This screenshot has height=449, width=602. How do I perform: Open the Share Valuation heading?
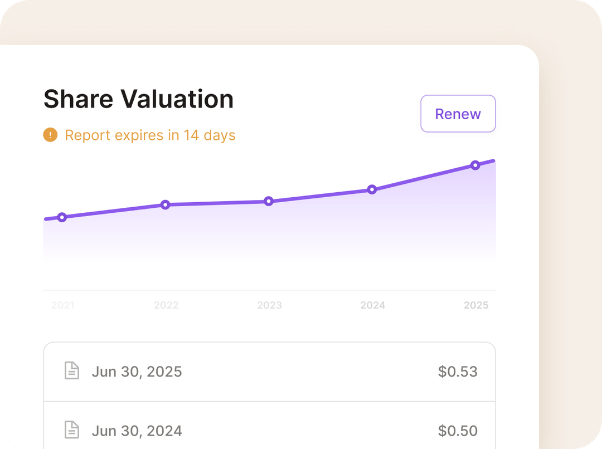pyautogui.click(x=139, y=99)
